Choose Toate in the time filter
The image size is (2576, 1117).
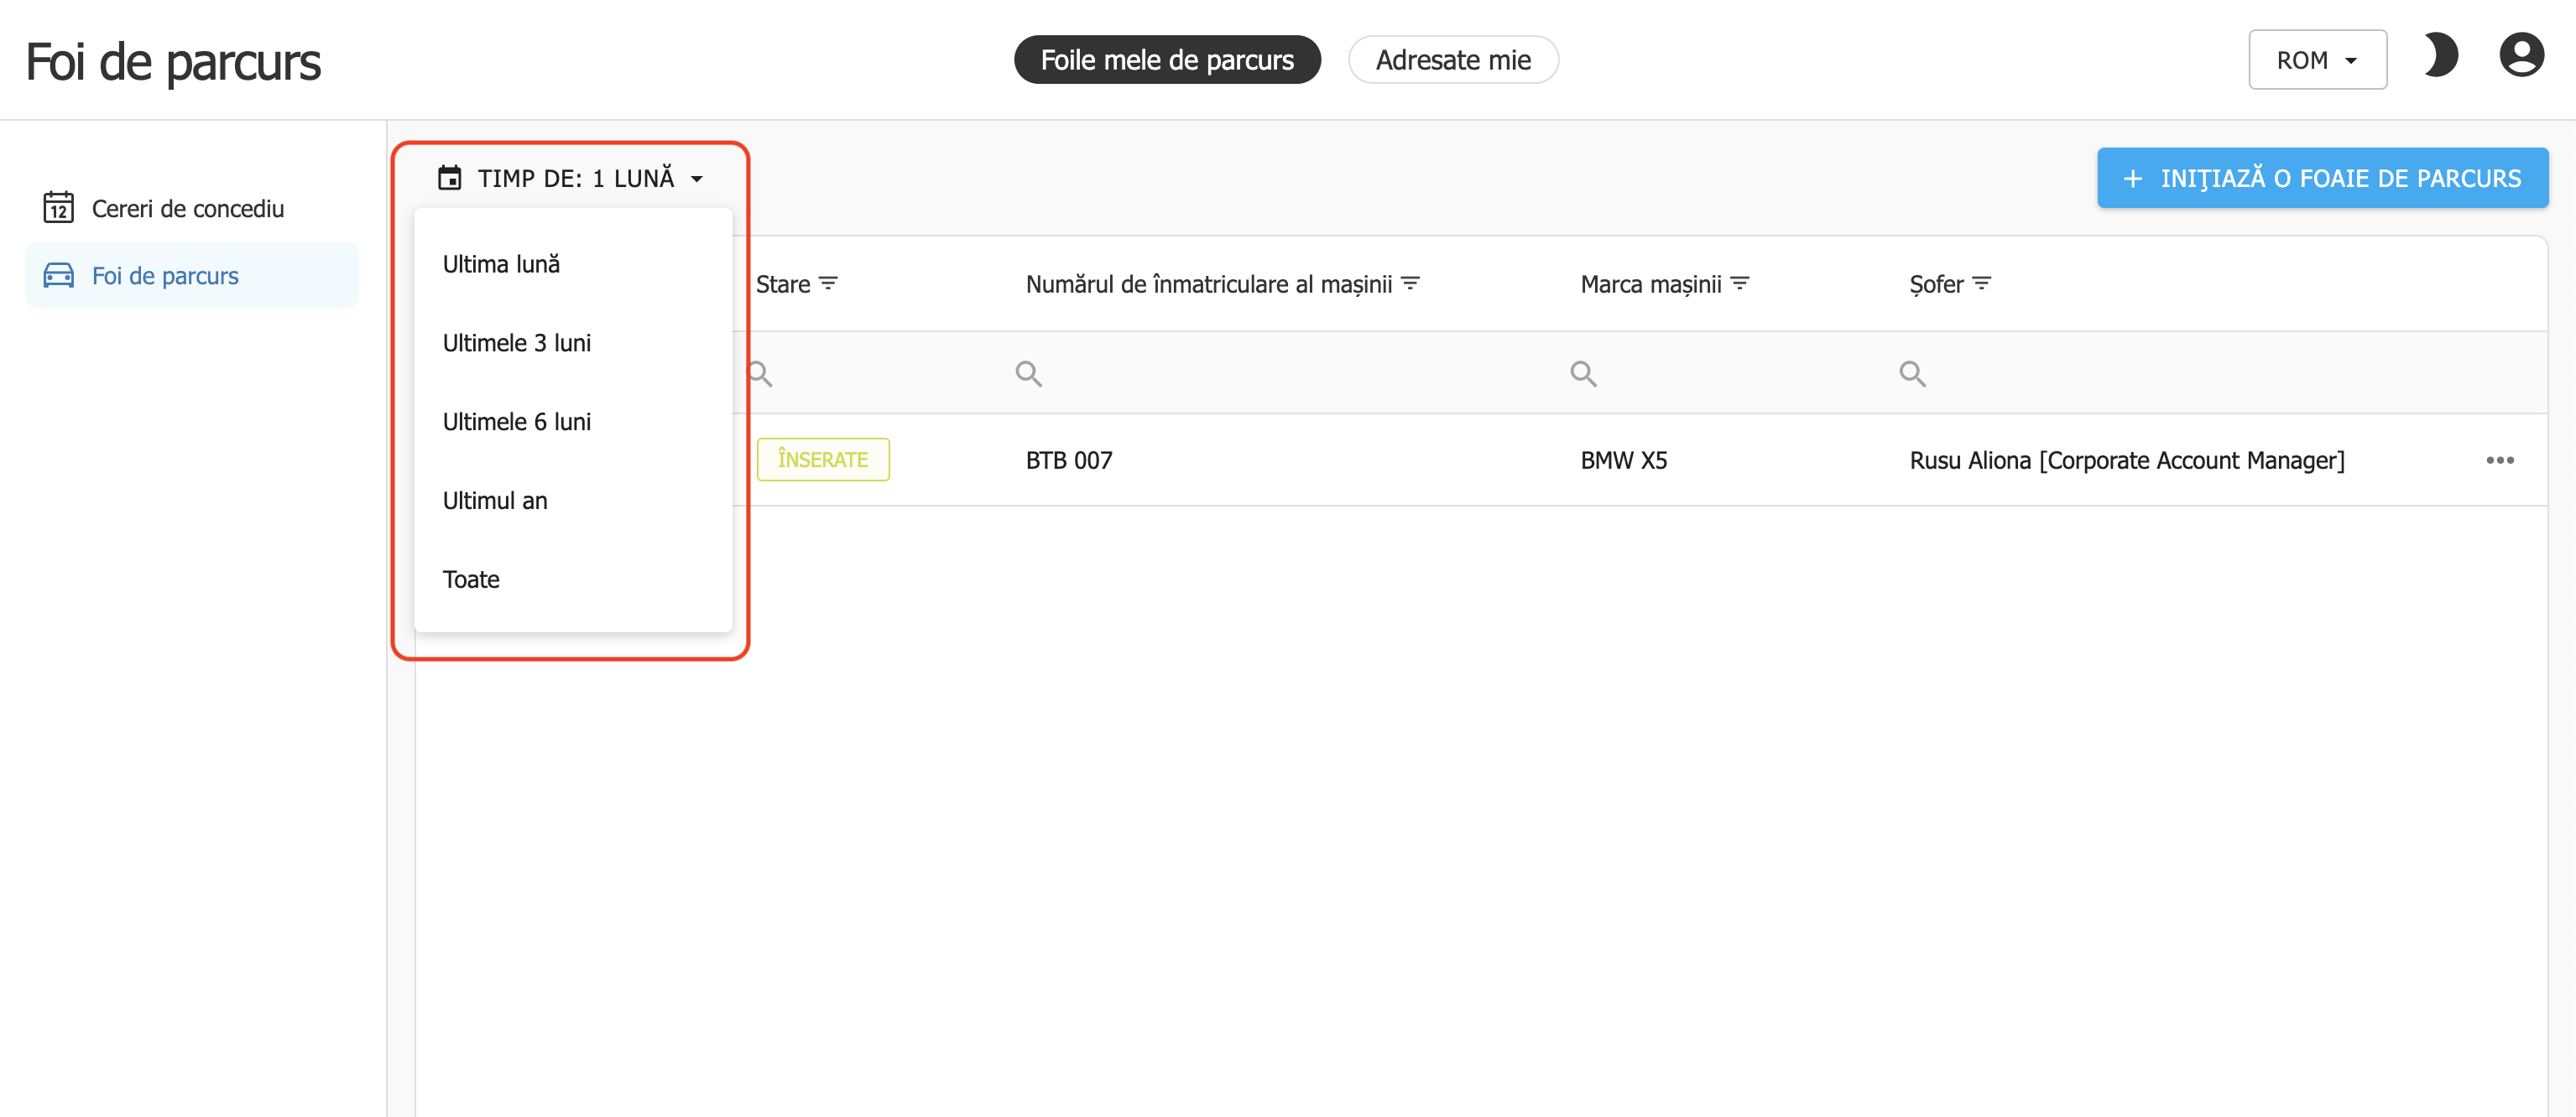tap(471, 580)
